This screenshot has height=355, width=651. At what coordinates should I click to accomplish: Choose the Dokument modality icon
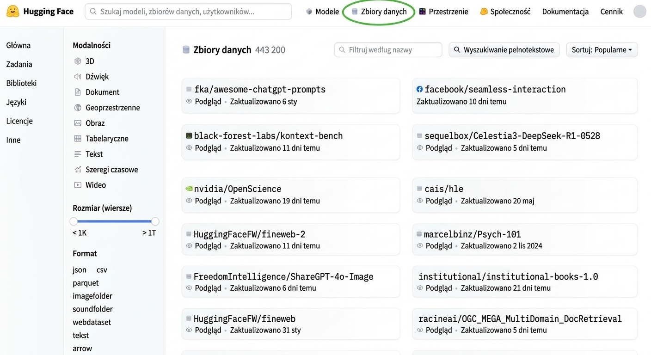pyautogui.click(x=78, y=92)
